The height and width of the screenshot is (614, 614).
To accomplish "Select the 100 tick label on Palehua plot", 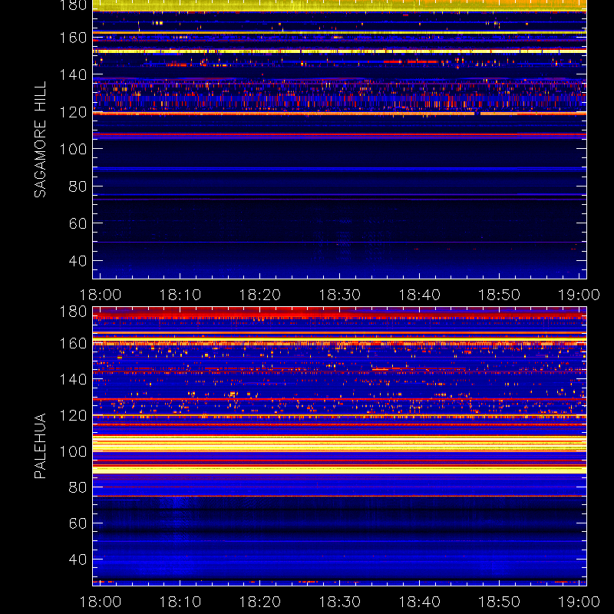I will [x=73, y=452].
